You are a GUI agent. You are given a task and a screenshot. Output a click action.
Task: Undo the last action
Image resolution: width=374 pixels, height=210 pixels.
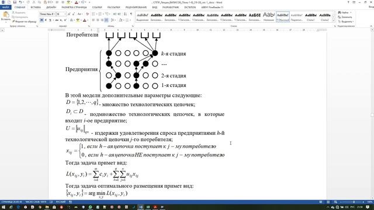[20, 2]
